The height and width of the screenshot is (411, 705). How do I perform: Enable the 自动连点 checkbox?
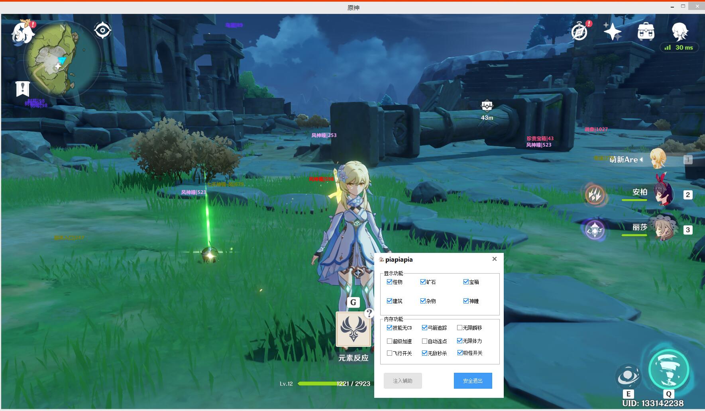click(425, 341)
